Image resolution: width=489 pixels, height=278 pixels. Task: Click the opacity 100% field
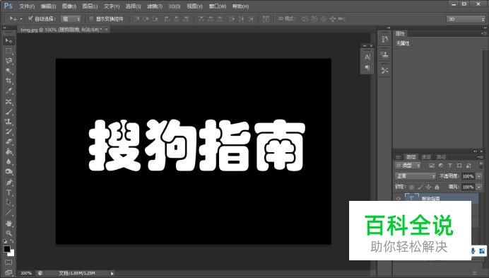click(x=468, y=176)
